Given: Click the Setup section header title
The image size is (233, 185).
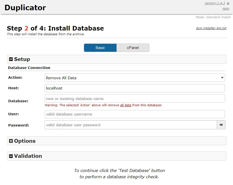Looking at the screenshot, I should pyautogui.click(x=22, y=59).
